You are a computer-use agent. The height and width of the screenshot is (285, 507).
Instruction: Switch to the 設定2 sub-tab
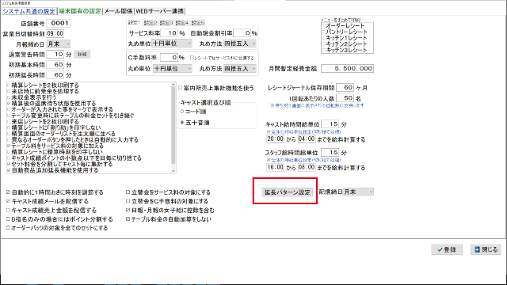pyautogui.click(x=150, y=23)
